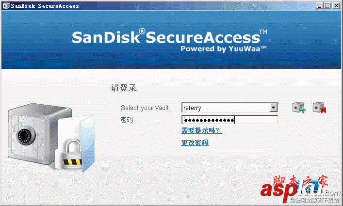Viewport: 343px width, 206px height.
Task: Click the yellow-striped padlock graphic
Action: click(x=71, y=154)
